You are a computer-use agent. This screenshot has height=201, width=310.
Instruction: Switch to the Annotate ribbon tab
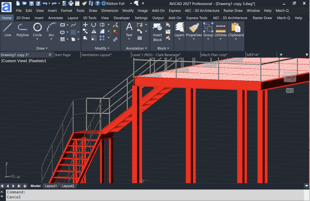coord(55,18)
